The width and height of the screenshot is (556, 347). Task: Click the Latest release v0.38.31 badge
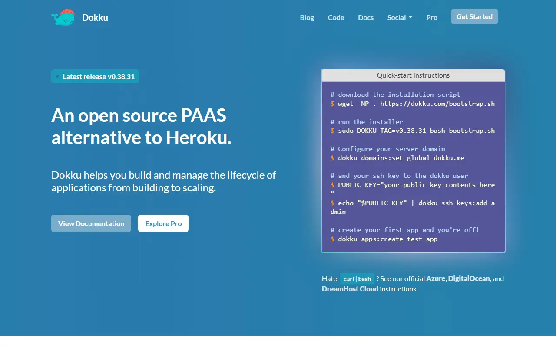[95, 76]
